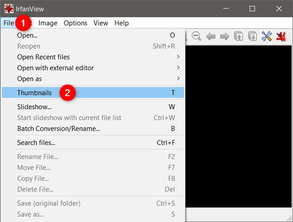Click the greyed Rename File... entry
293x222 pixels.
tap(93, 156)
